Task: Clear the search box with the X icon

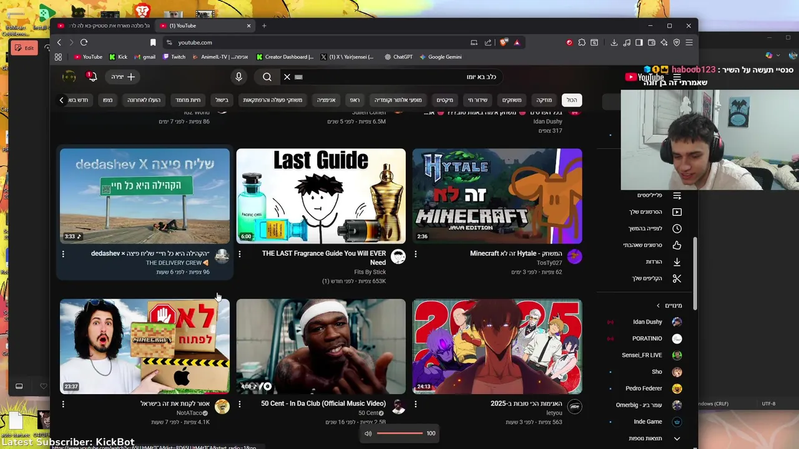Action: click(287, 77)
